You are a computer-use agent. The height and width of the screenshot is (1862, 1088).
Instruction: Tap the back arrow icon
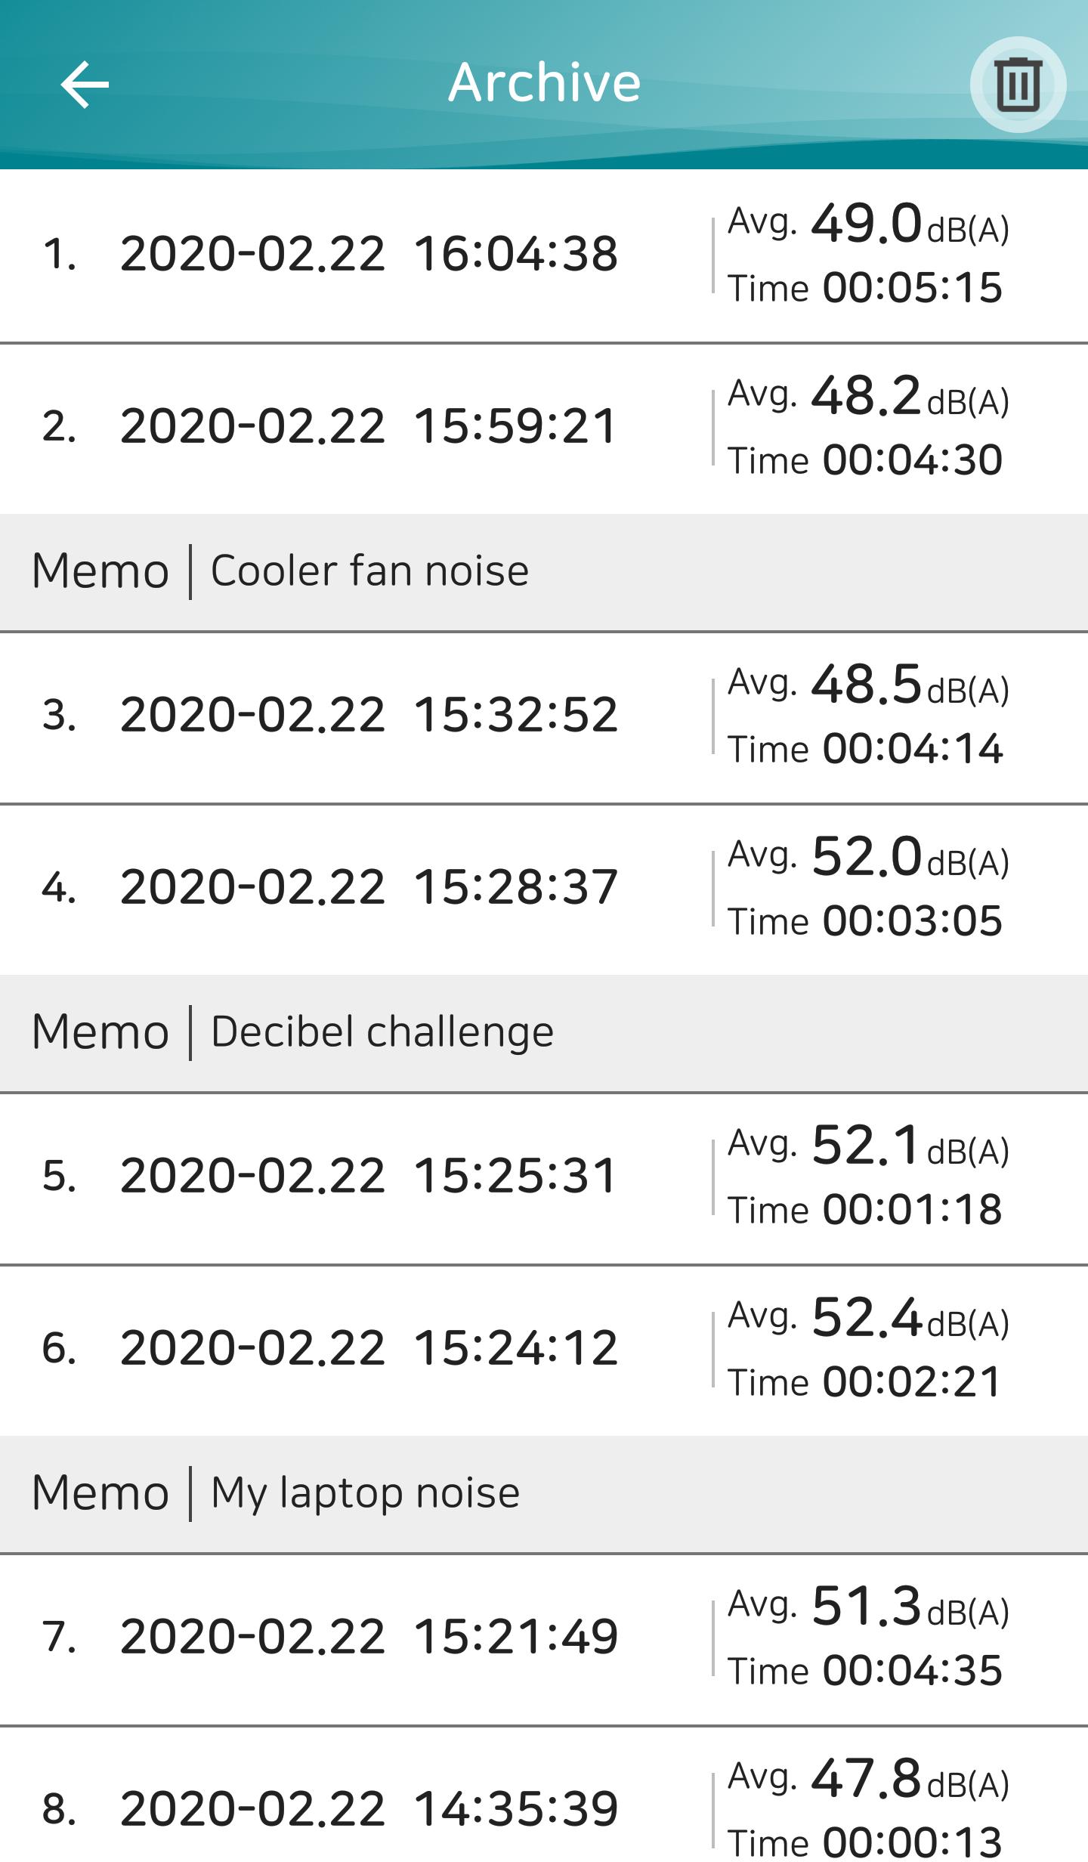tap(85, 85)
